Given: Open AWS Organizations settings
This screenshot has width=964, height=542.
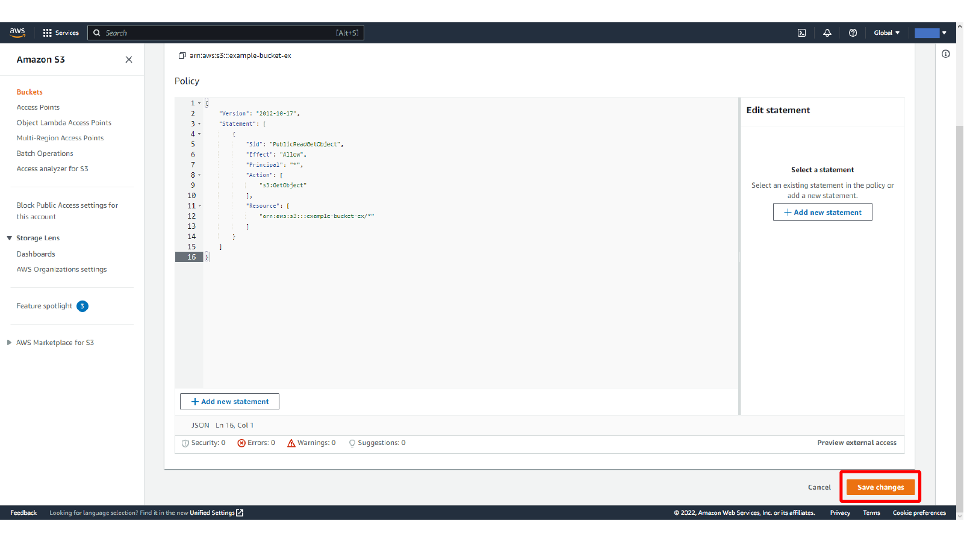Looking at the screenshot, I should pos(61,269).
